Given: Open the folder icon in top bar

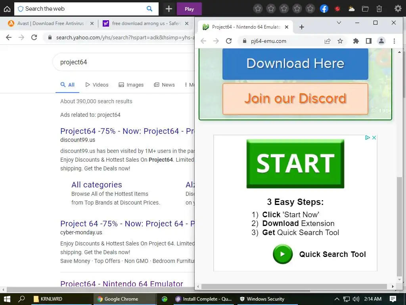Looking at the screenshot, I should [365, 9].
